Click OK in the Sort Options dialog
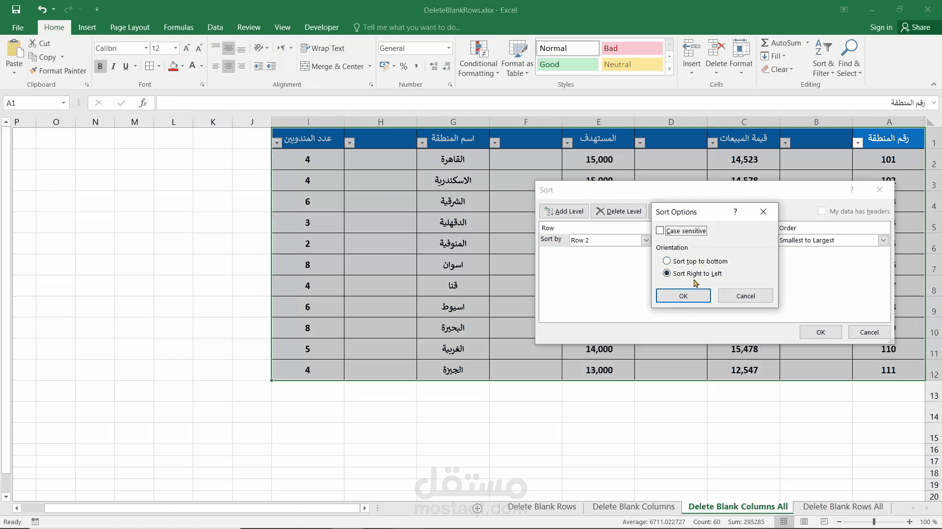 [x=683, y=296]
